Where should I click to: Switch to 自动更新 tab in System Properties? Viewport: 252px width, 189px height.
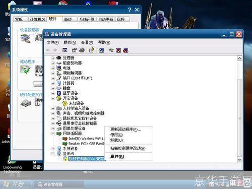click(x=106, y=20)
